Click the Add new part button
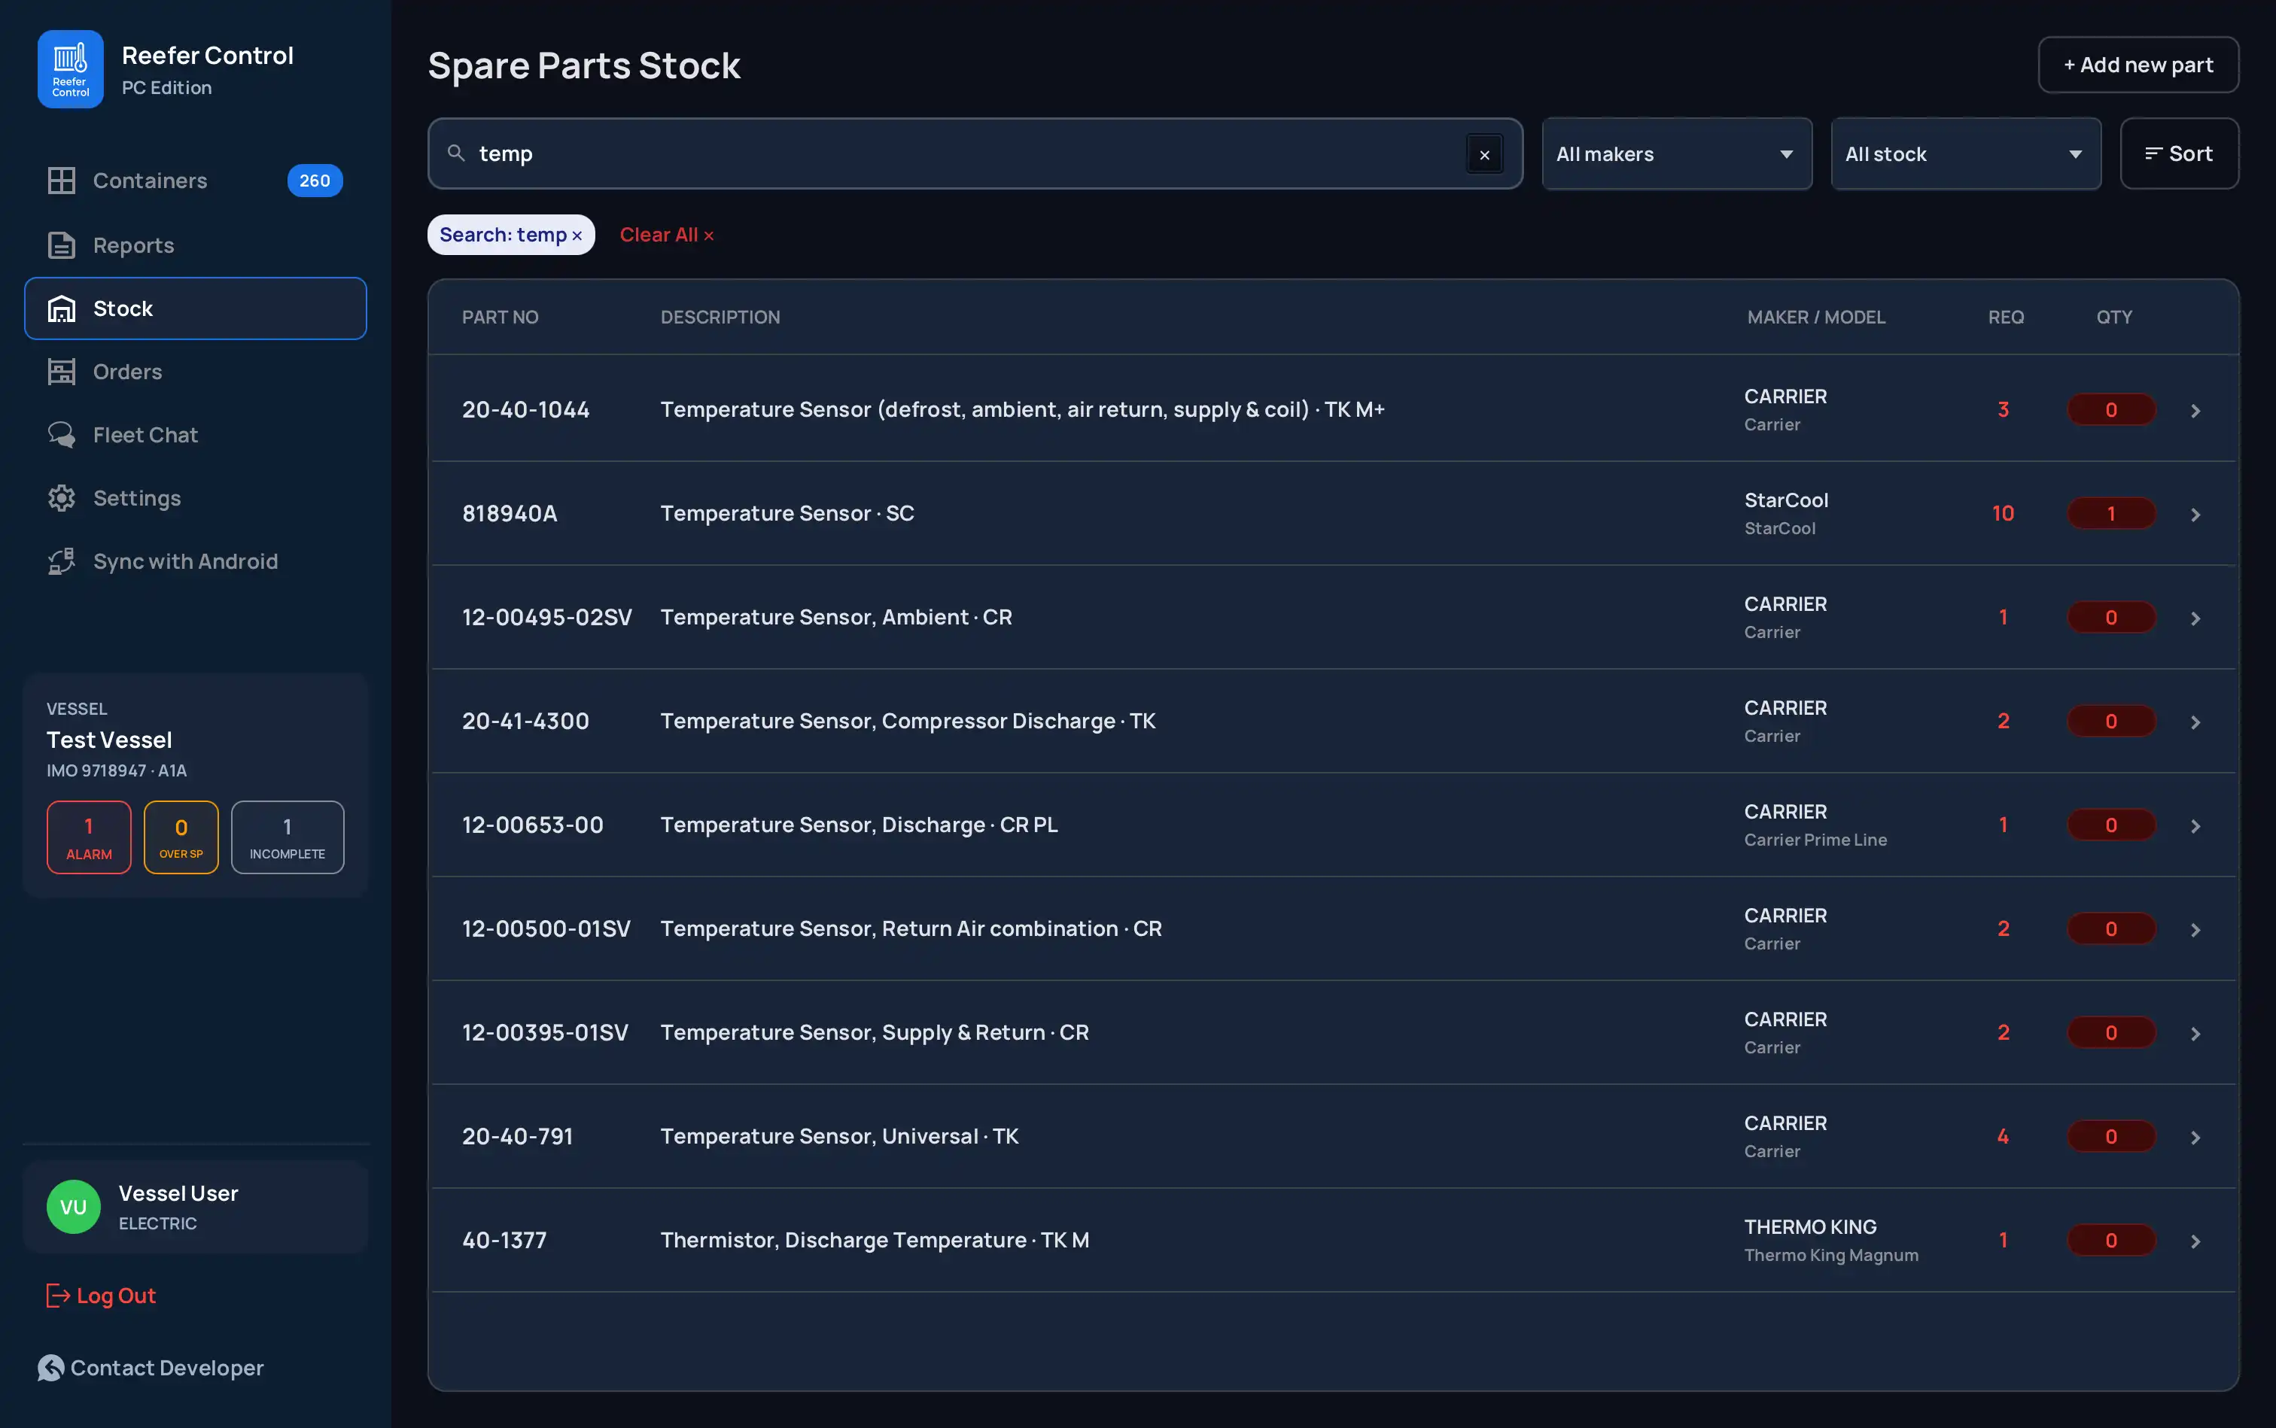 tap(2138, 65)
